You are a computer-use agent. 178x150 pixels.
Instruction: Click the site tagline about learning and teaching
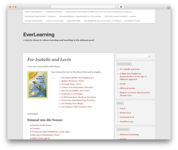click(59, 40)
